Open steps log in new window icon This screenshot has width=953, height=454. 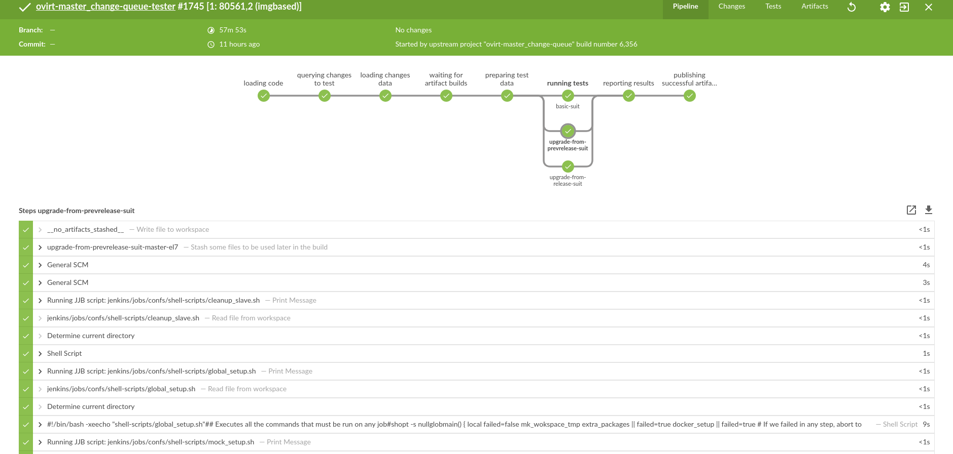pos(911,210)
